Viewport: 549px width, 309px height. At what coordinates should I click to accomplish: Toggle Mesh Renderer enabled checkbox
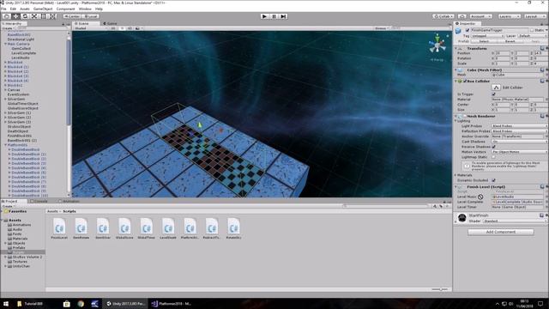pos(465,116)
